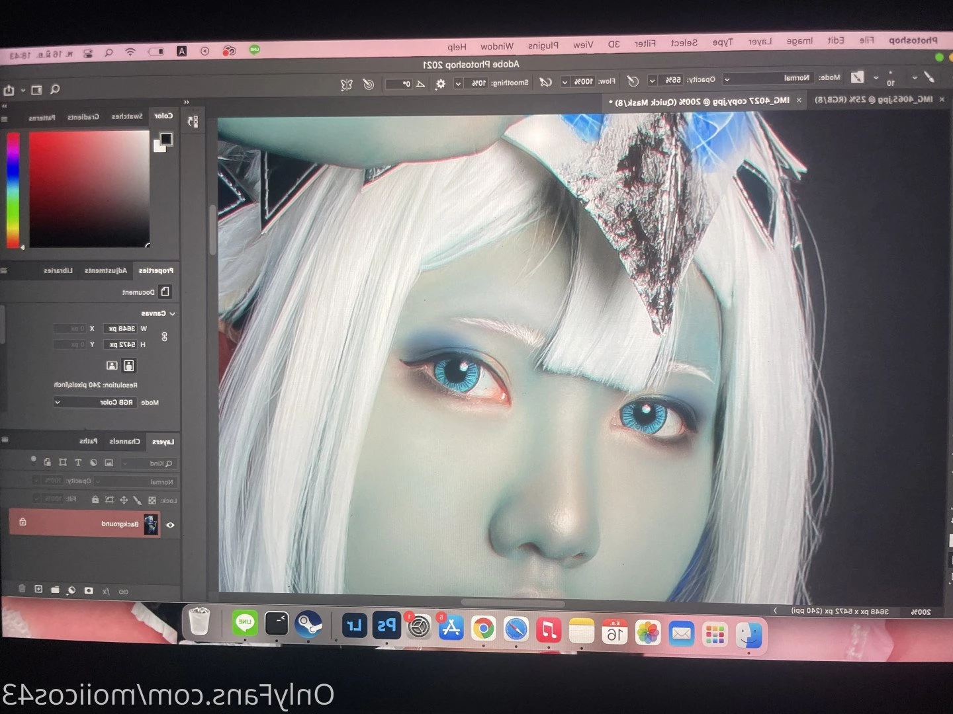Click the Background layer thumbnail
Viewport: 953px width, 714px height.
pos(152,525)
